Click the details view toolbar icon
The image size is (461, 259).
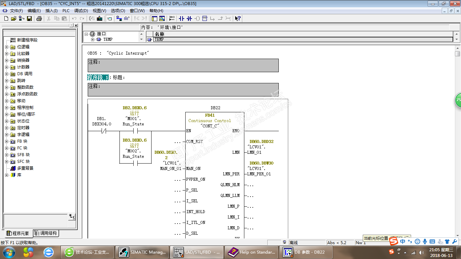coord(162,19)
